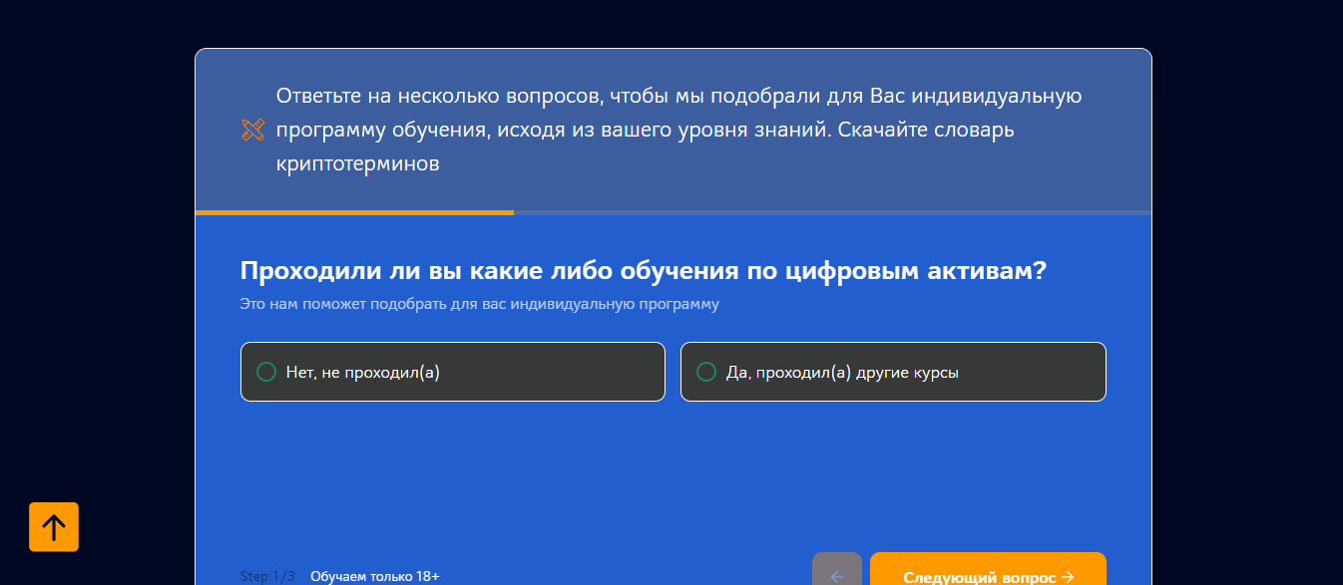
Task: Click the Обучаем только 18+ notice
Action: pyautogui.click(x=375, y=576)
